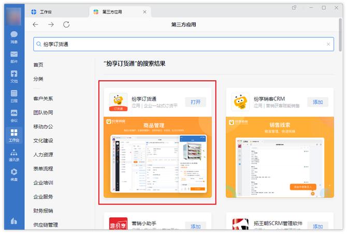This screenshot has width=347, height=234.
Task: Add the 营销小助手 app
Action: tap(195, 227)
